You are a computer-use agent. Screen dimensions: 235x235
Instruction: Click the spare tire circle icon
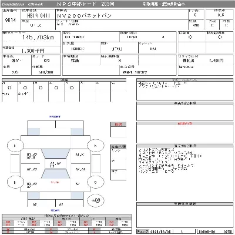(x=96, y=200)
